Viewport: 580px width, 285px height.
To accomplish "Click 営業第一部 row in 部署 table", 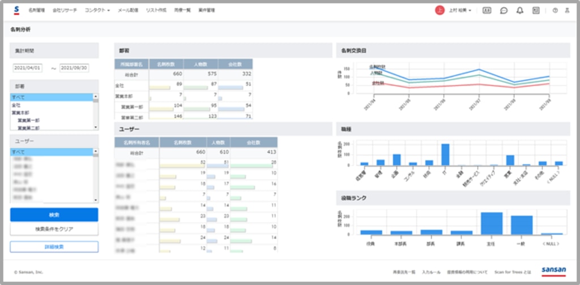I will pos(184,107).
